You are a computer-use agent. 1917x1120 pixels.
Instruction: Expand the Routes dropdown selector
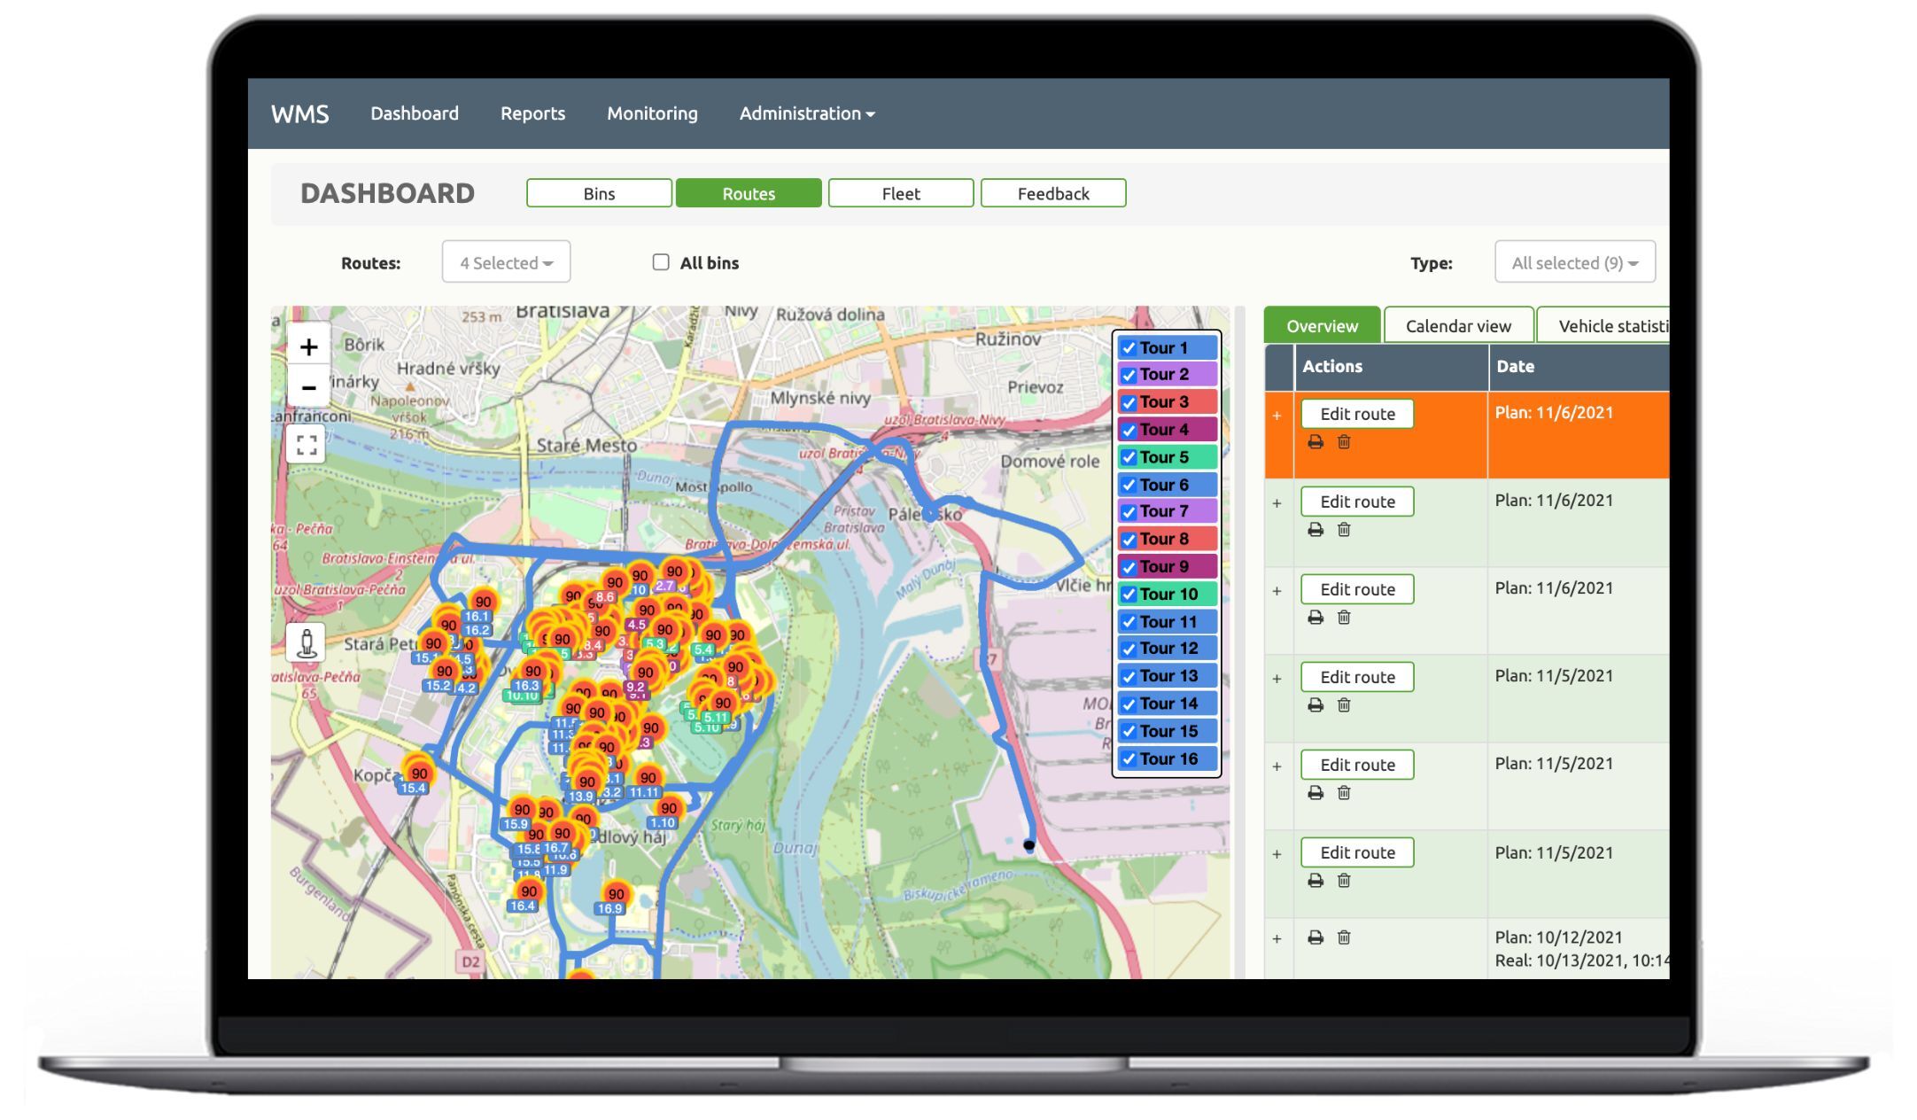pyautogui.click(x=505, y=261)
